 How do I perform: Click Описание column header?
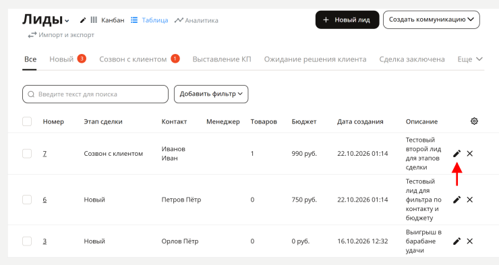[421, 121]
